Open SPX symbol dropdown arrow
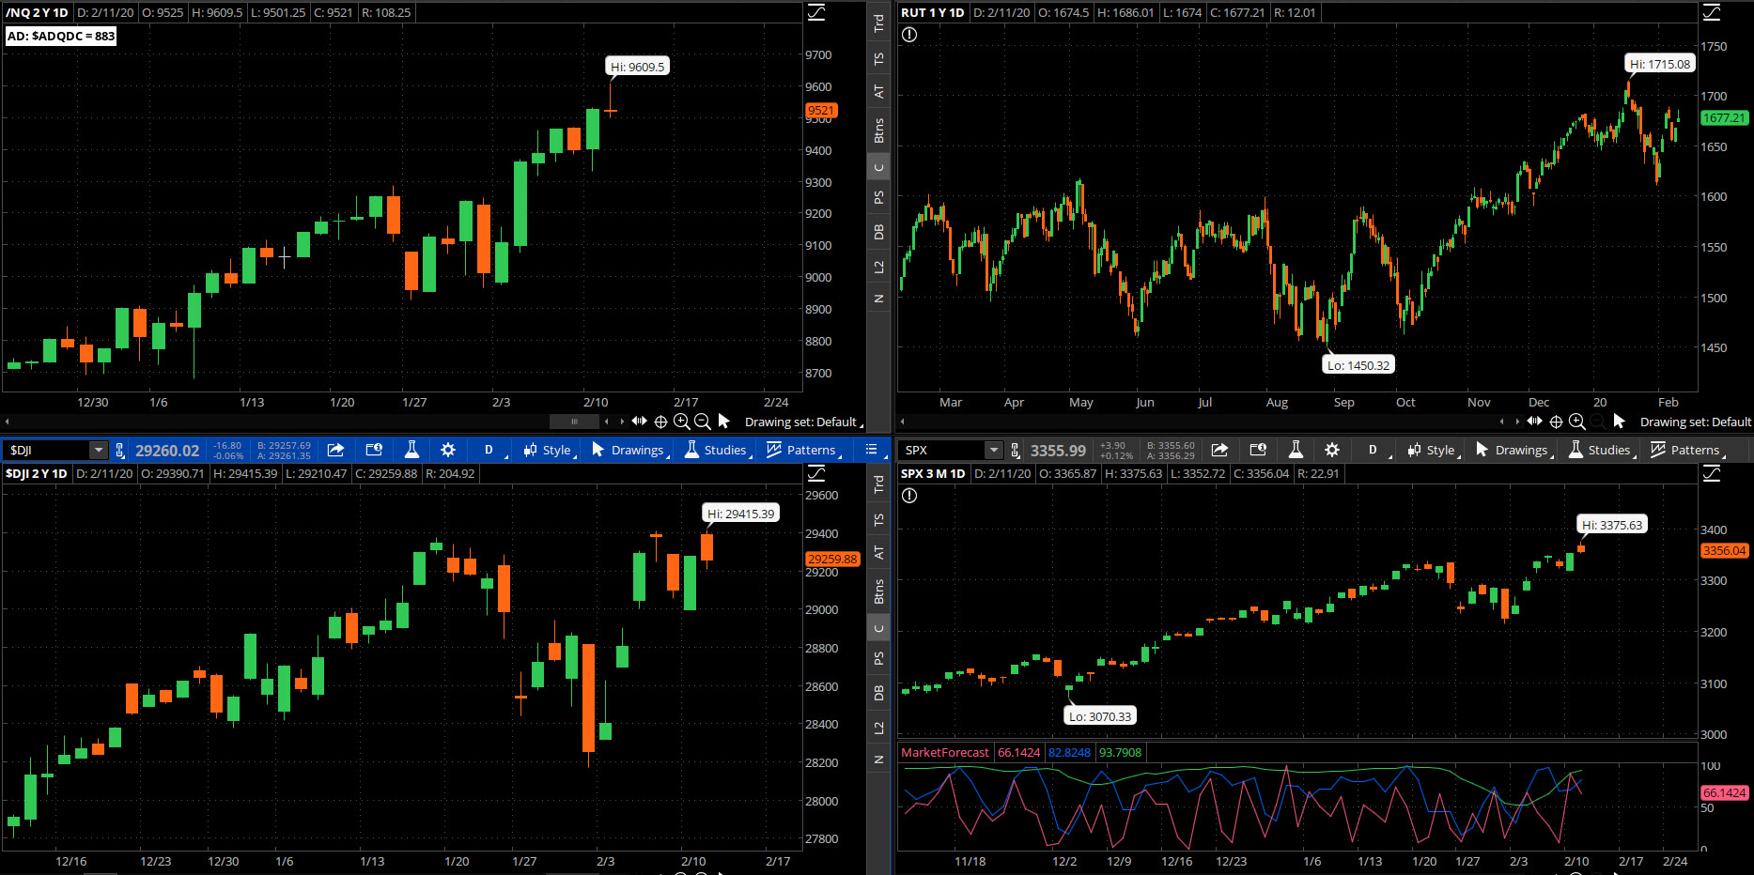Image resolution: width=1754 pixels, height=875 pixels. [994, 450]
